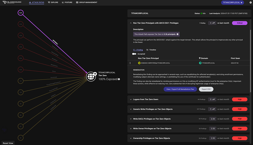Image resolution: width=253 pixels, height=145 pixels.
Task: Expand Write DACL Privileges on Tier Zero Objects
Action: click(x=131, y=119)
